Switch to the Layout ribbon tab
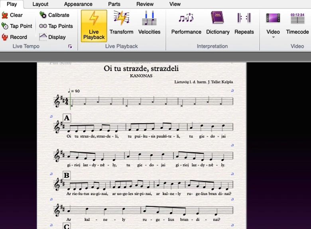 point(40,4)
